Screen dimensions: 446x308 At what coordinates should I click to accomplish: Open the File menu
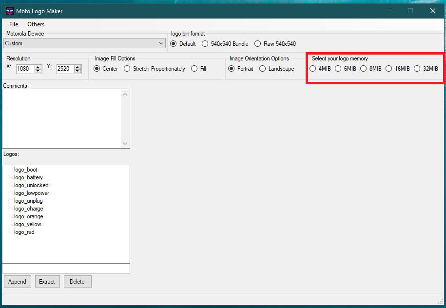[x=14, y=24]
